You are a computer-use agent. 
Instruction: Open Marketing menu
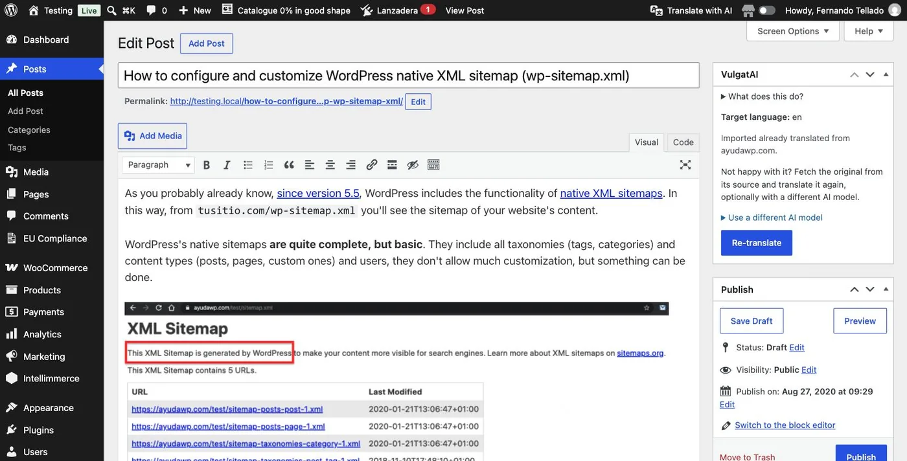click(x=52, y=356)
